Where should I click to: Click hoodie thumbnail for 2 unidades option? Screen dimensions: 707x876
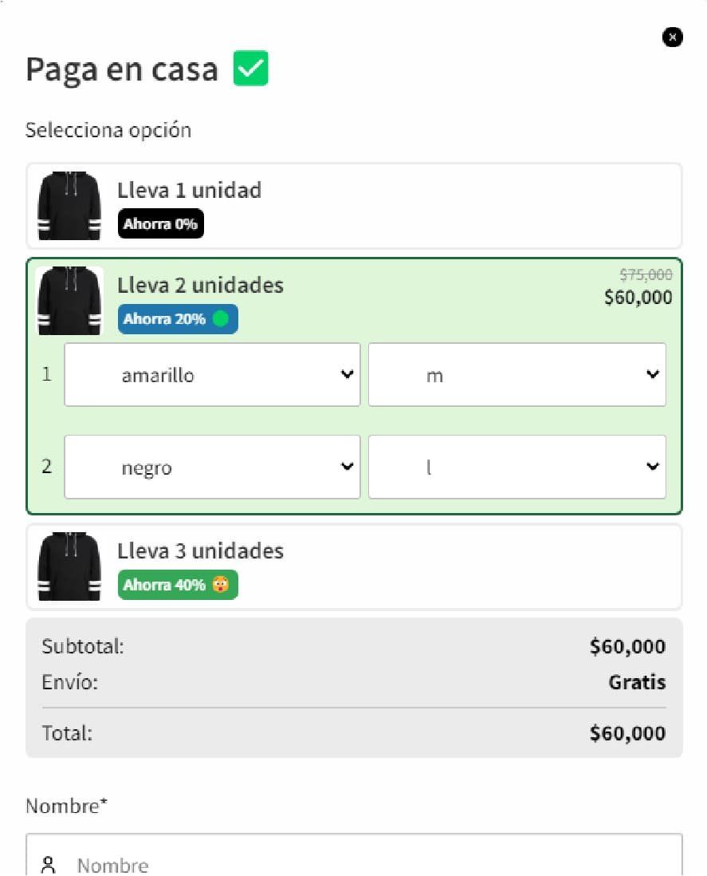click(69, 301)
